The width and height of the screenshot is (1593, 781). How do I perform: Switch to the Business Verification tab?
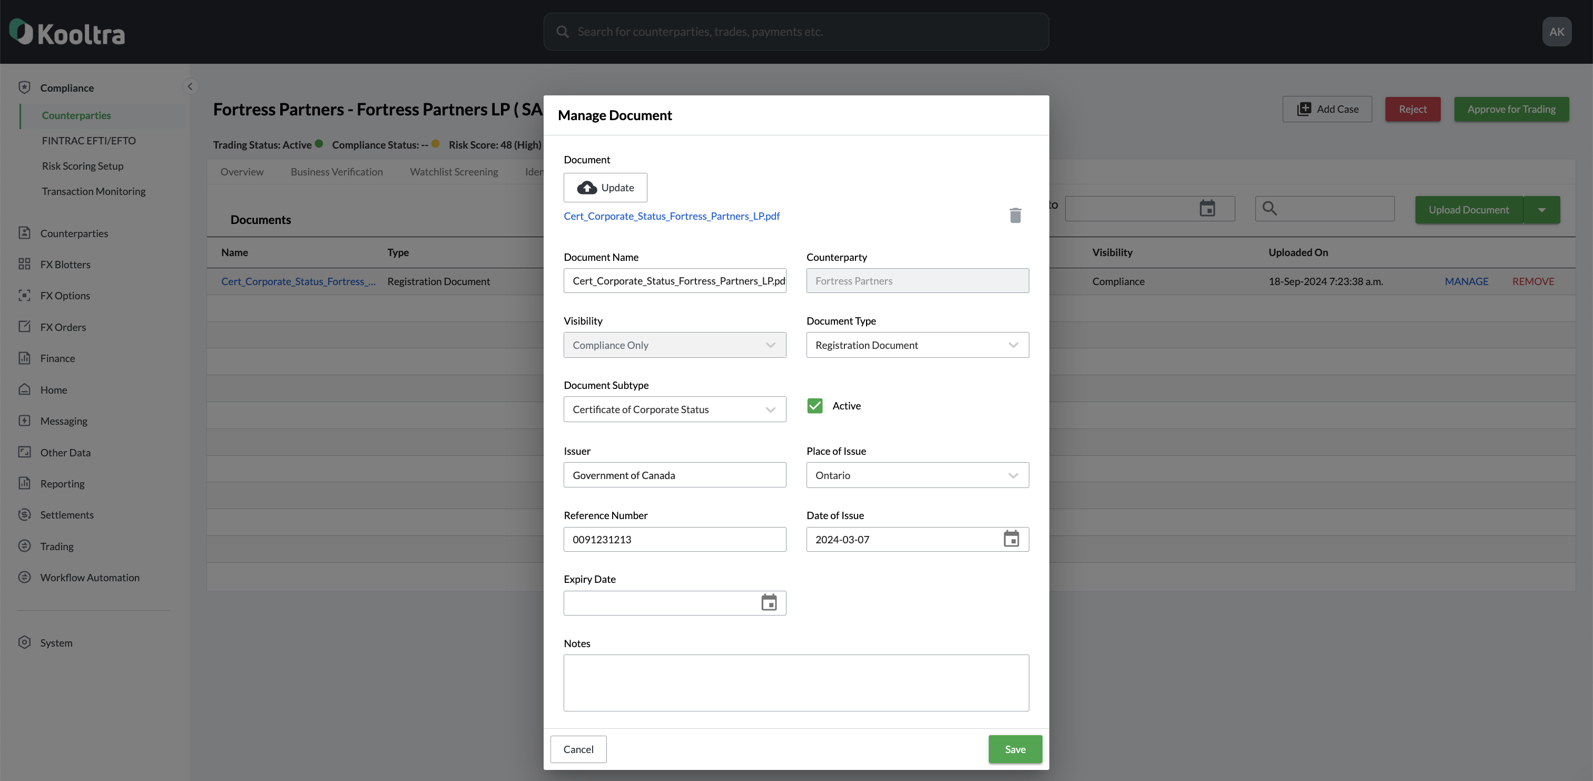click(x=337, y=172)
